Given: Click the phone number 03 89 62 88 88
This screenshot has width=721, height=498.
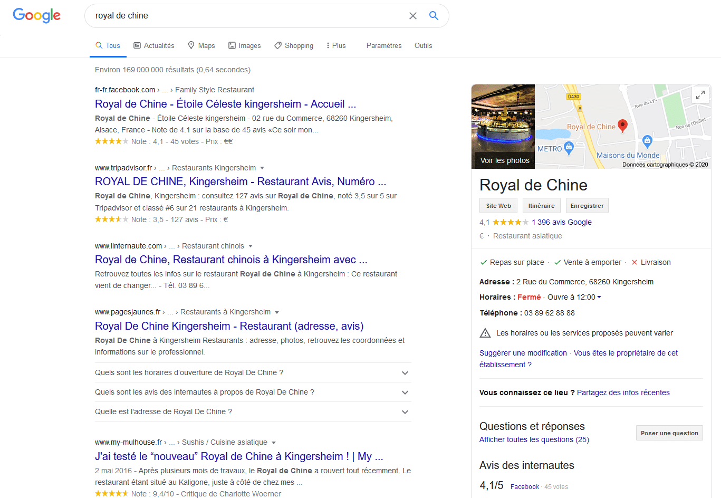Looking at the screenshot, I should coord(550,313).
